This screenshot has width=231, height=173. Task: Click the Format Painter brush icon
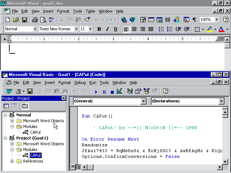click(x=87, y=20)
